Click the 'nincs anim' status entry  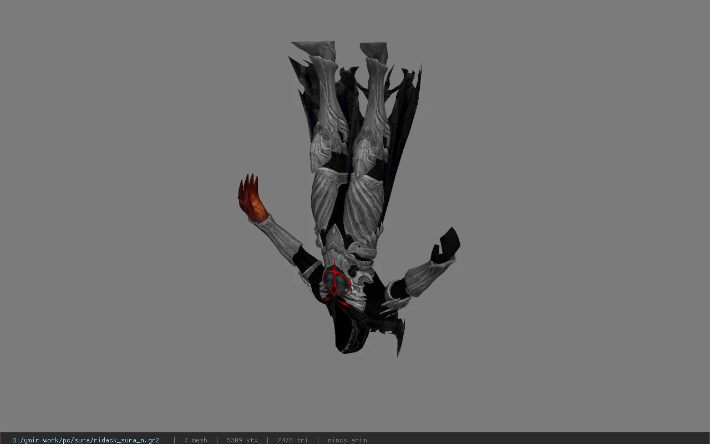pyautogui.click(x=347, y=440)
